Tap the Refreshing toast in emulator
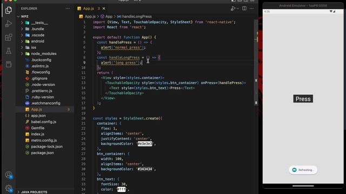The image size is (346, 194). [303, 170]
